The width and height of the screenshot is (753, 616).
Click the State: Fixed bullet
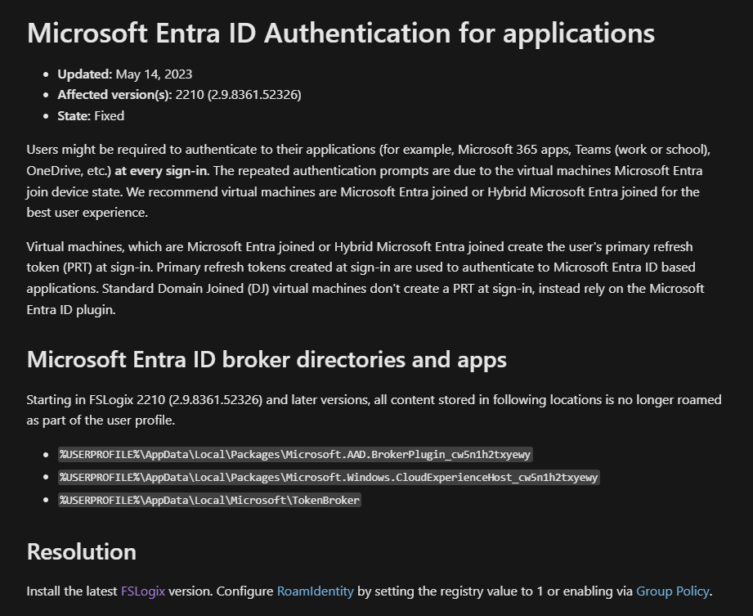tap(91, 116)
